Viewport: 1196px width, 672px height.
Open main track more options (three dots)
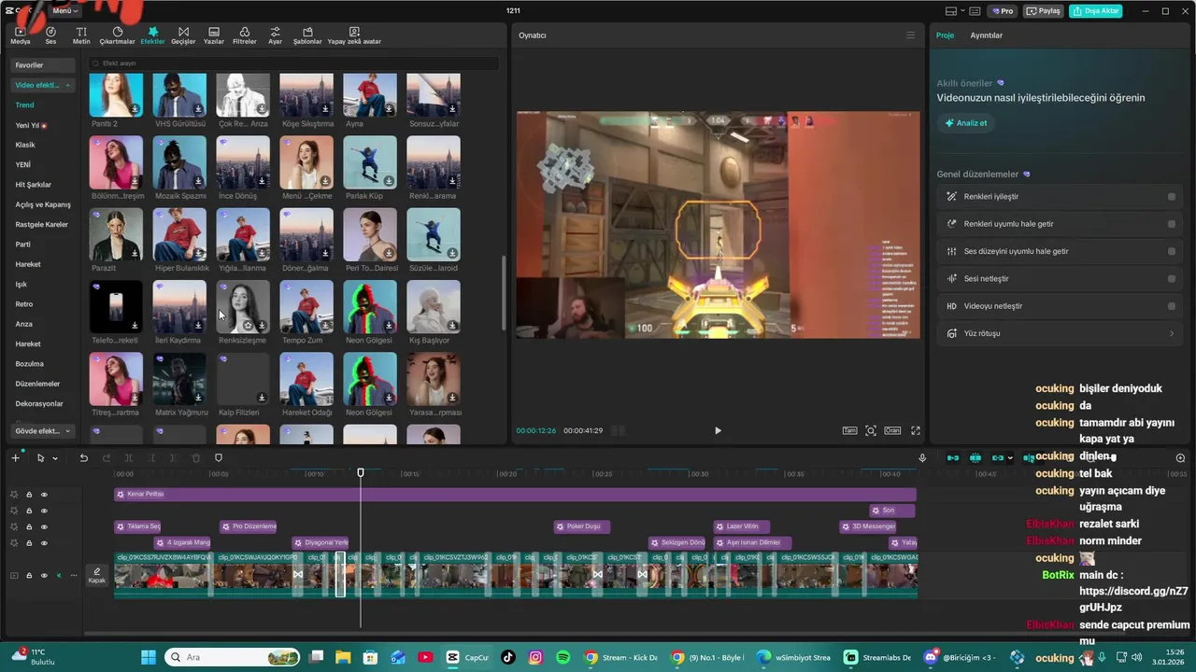point(73,576)
